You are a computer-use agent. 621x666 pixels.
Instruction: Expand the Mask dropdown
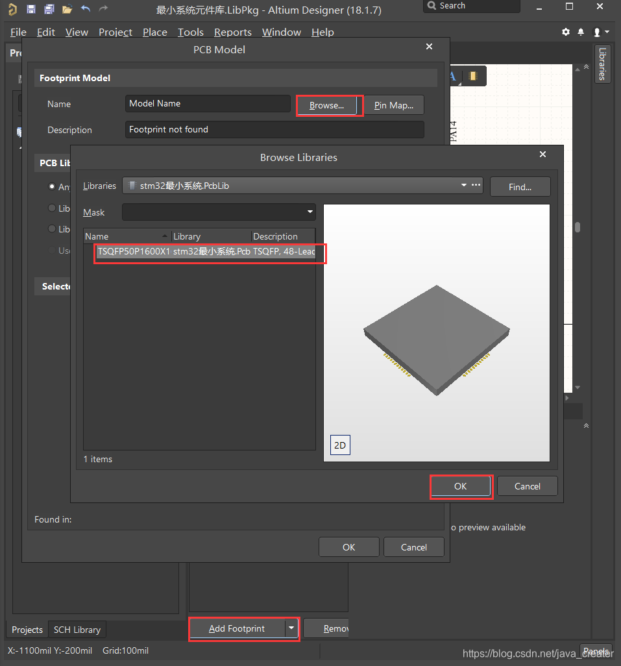(x=310, y=212)
